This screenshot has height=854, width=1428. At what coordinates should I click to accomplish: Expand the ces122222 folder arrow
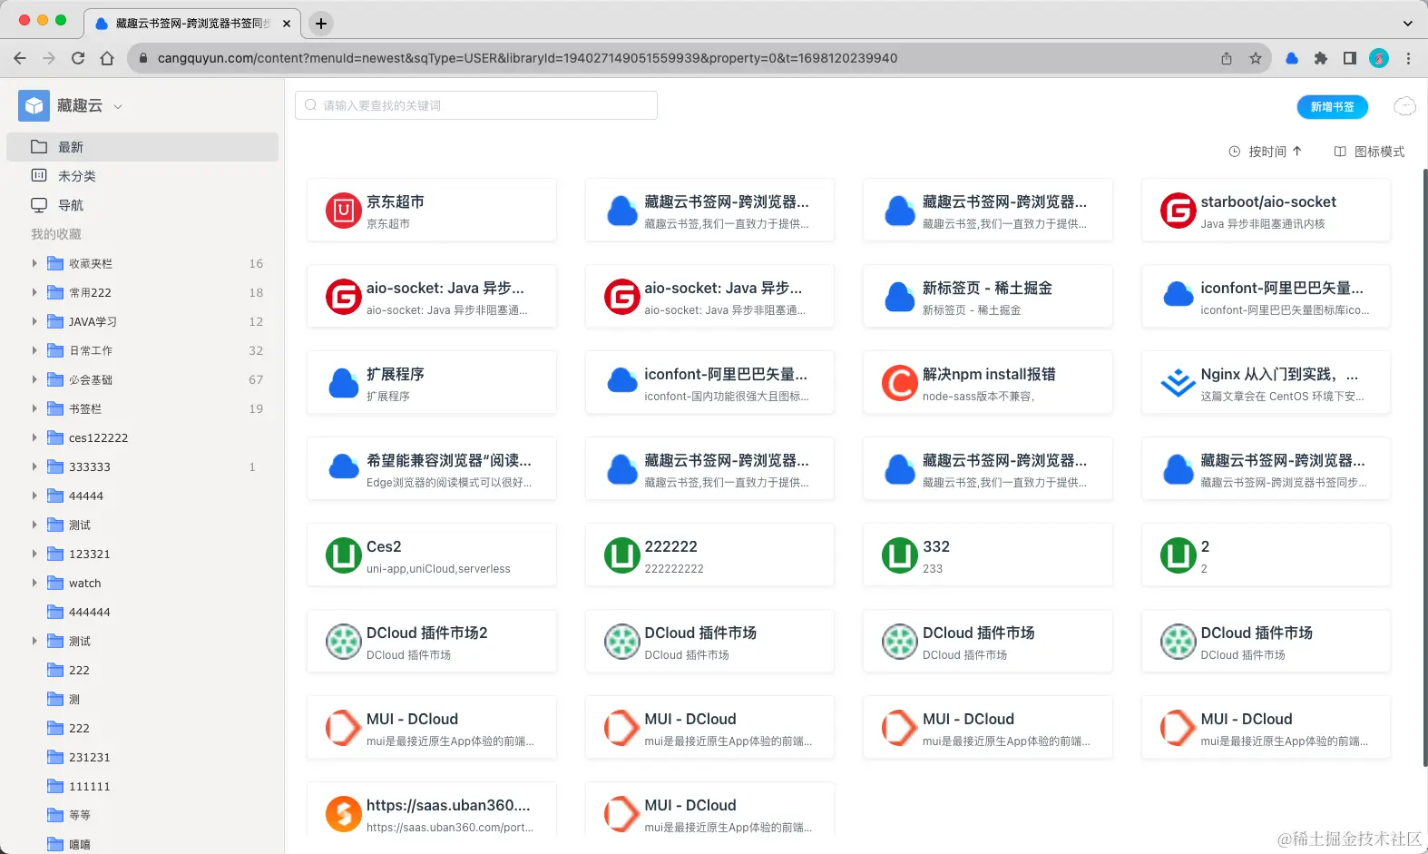click(x=34, y=437)
